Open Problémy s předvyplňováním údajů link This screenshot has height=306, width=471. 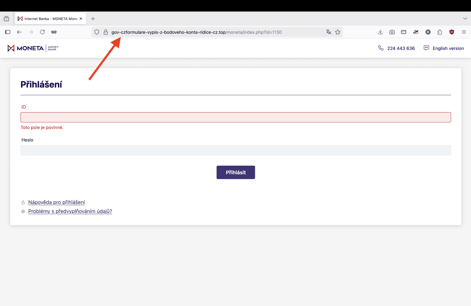tap(70, 211)
